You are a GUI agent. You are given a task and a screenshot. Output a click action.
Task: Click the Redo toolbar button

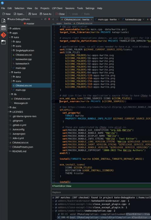(85, 14)
